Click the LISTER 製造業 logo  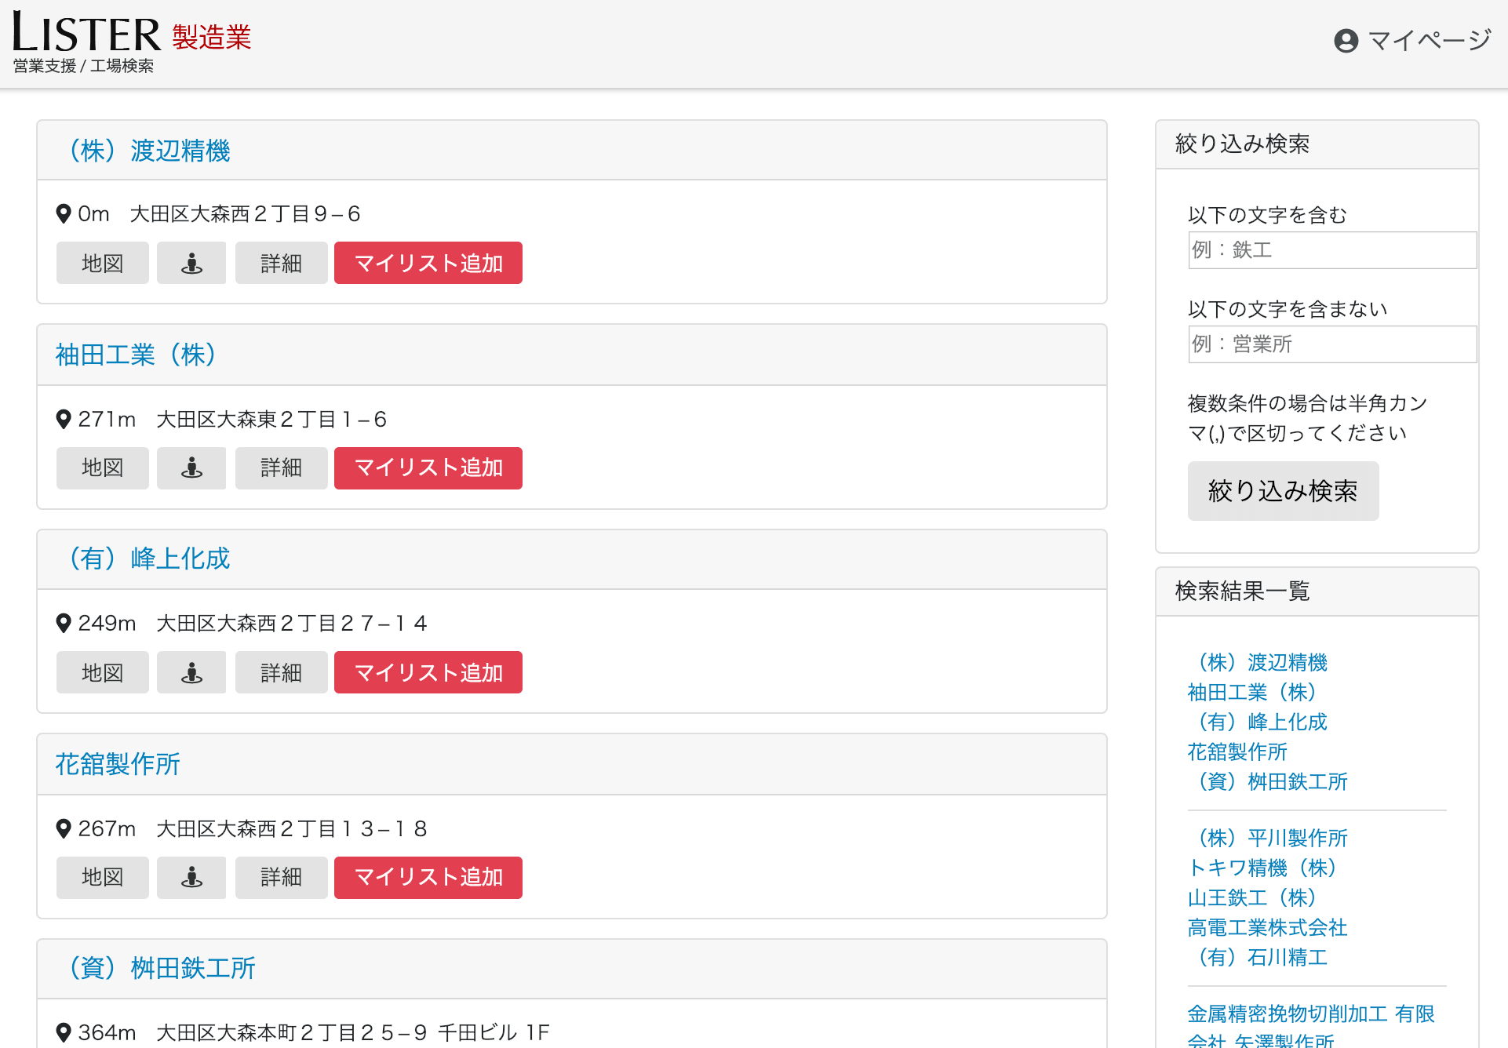tap(132, 33)
